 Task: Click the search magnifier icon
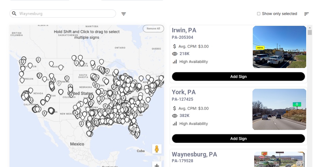coord(14,14)
